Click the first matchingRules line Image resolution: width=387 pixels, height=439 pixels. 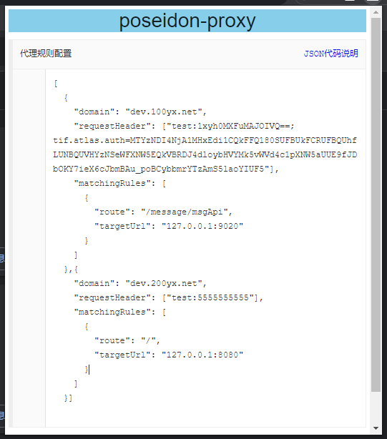click(120, 183)
